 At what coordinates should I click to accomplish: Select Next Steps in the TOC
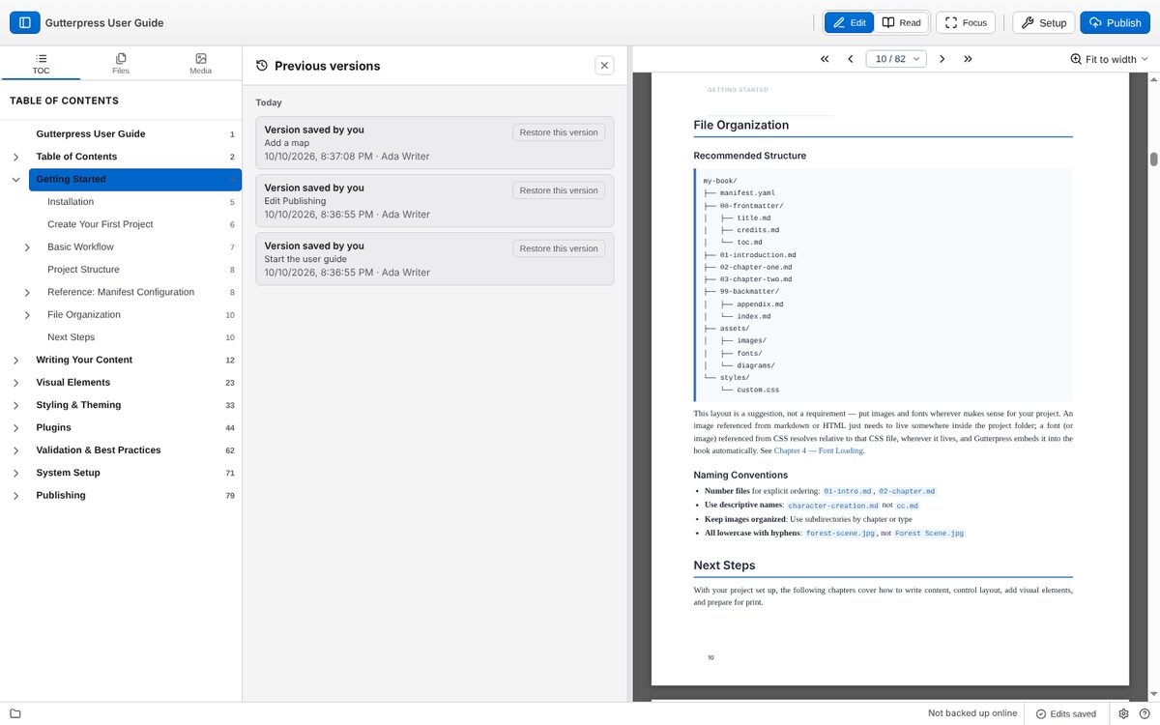click(x=72, y=337)
